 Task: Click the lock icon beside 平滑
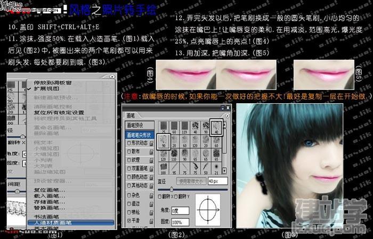pyautogui.click(x=151, y=221)
